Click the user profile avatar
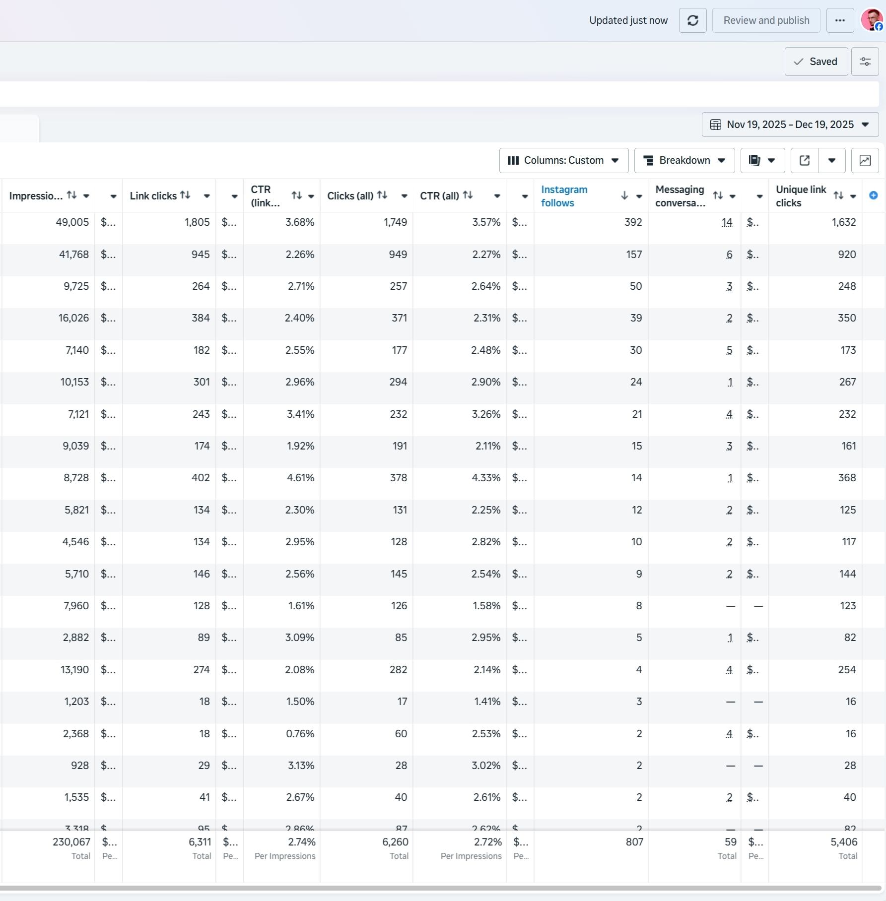Viewport: 886px width, 901px height. click(872, 20)
